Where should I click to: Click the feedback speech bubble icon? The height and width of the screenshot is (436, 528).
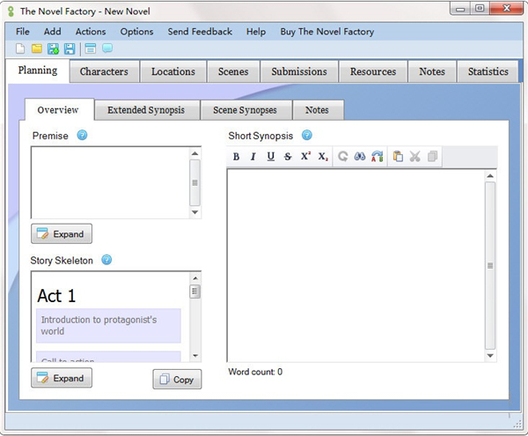pyautogui.click(x=107, y=48)
